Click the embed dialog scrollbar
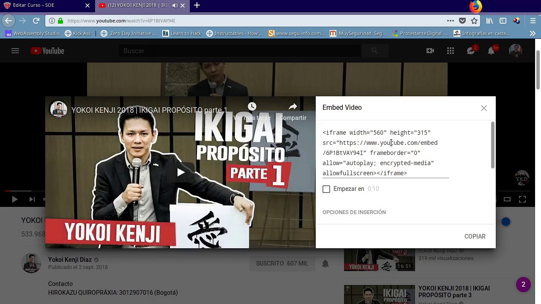 pos(493,145)
